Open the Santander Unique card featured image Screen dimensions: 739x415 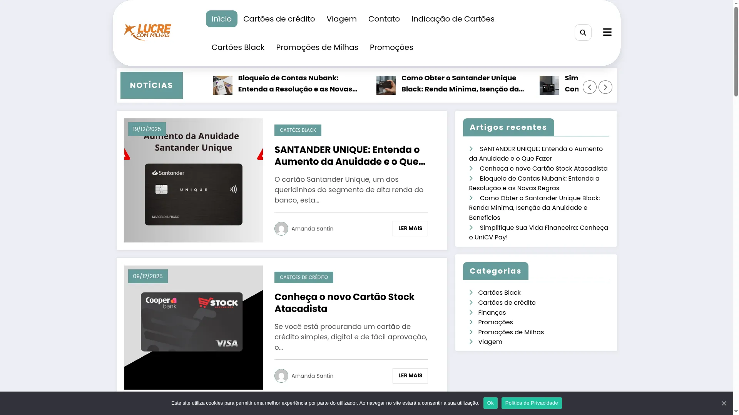click(193, 180)
